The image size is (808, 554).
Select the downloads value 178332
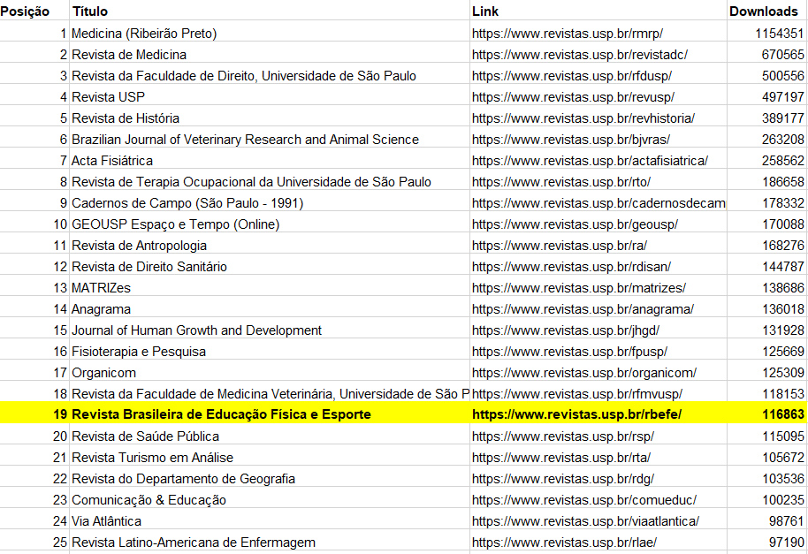tap(782, 203)
